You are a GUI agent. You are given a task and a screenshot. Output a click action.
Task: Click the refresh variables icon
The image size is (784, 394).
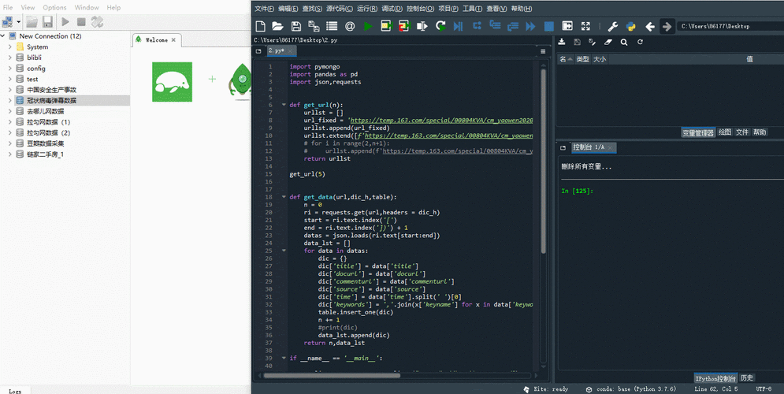(x=640, y=42)
